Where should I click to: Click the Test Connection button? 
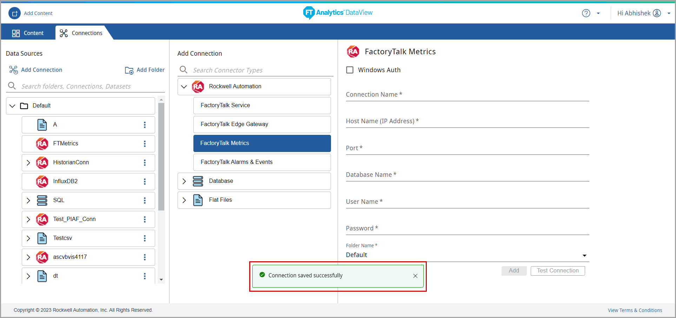click(x=557, y=271)
